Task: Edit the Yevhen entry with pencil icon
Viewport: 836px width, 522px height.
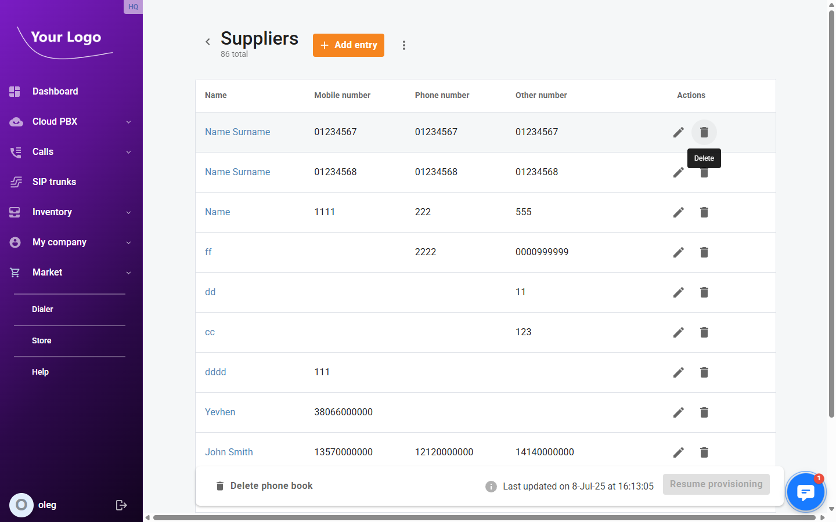Action: [678, 412]
